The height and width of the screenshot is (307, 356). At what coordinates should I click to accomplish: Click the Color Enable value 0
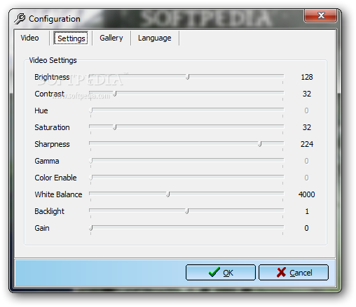[x=306, y=178]
